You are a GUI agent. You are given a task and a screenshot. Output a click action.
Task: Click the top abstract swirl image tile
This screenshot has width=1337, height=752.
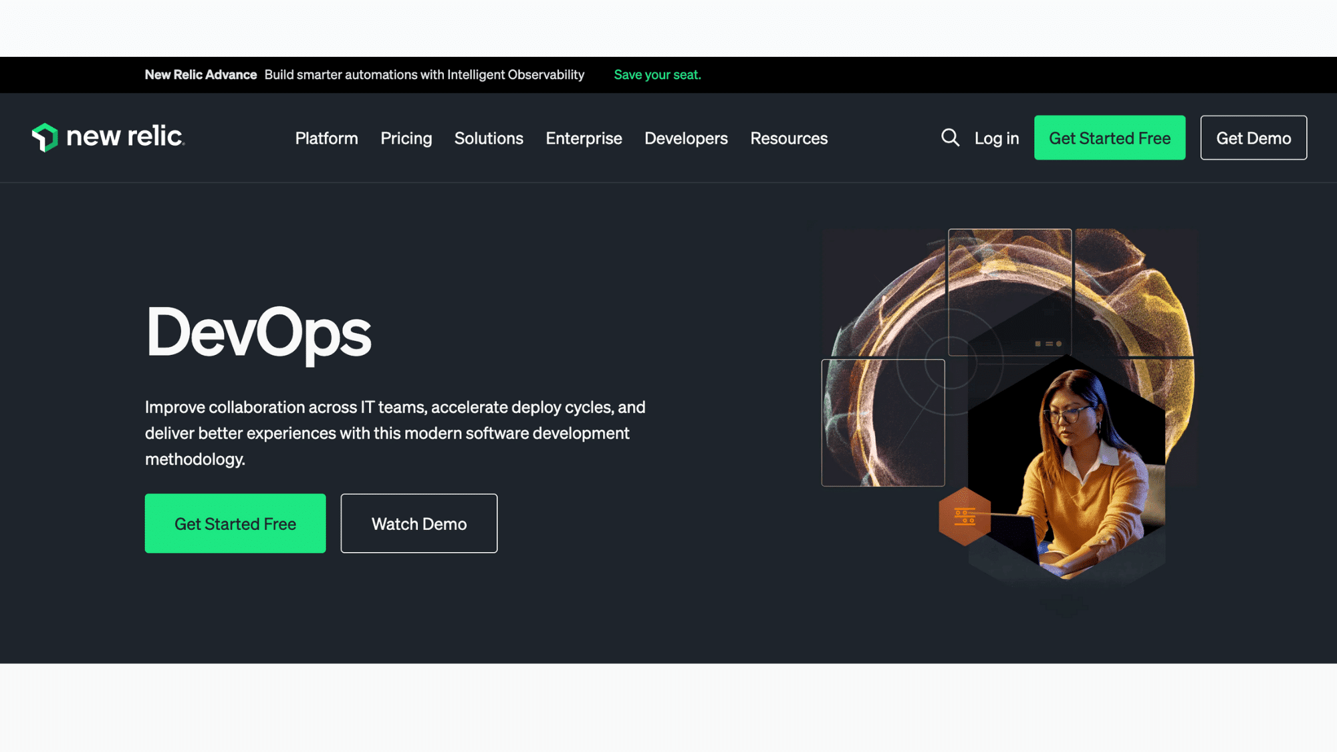(x=1009, y=291)
